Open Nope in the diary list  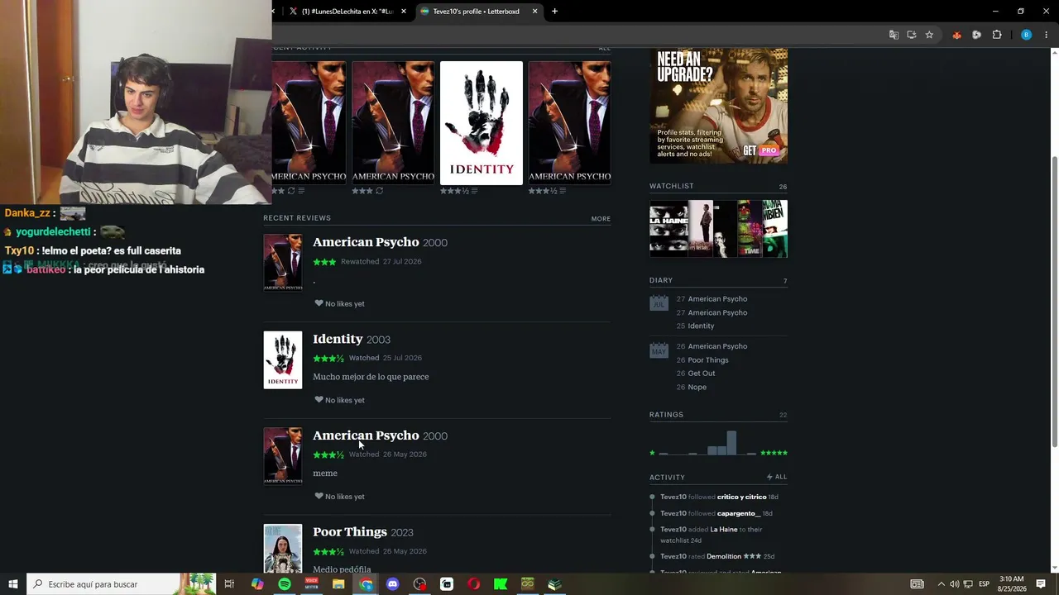pyautogui.click(x=697, y=387)
